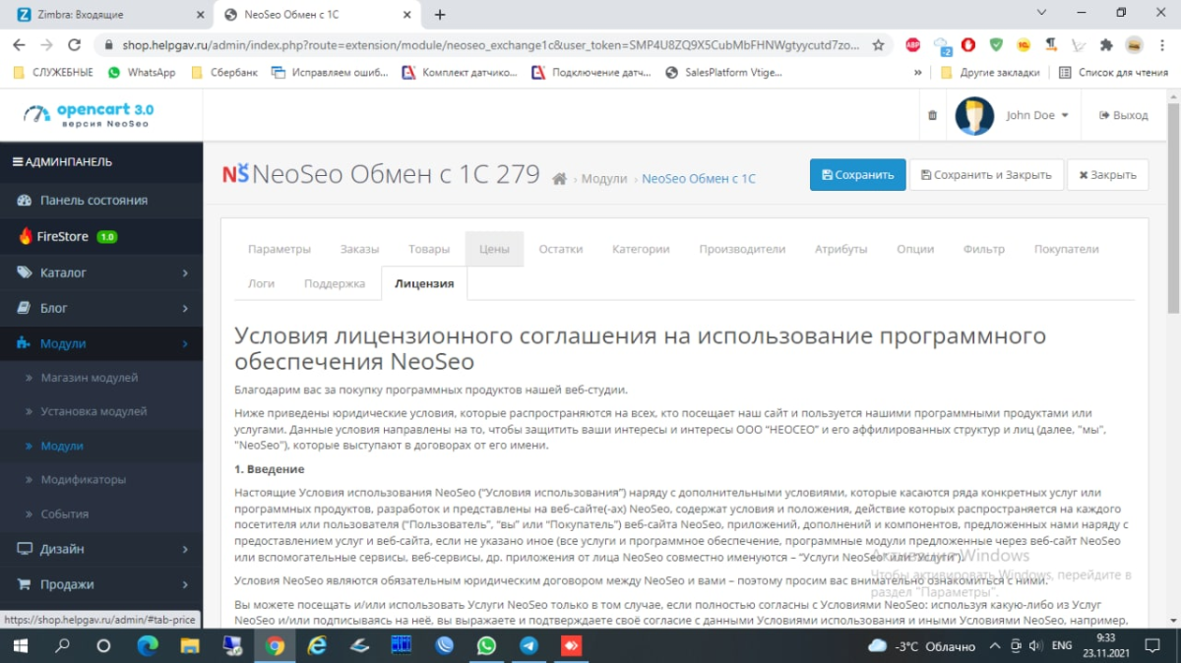Open the События submenu item
Viewport: 1181px width, 663px height.
click(65, 514)
